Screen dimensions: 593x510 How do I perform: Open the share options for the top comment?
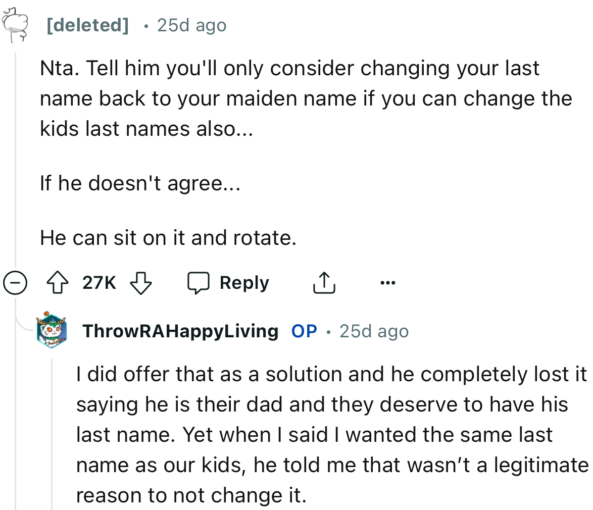(x=324, y=283)
